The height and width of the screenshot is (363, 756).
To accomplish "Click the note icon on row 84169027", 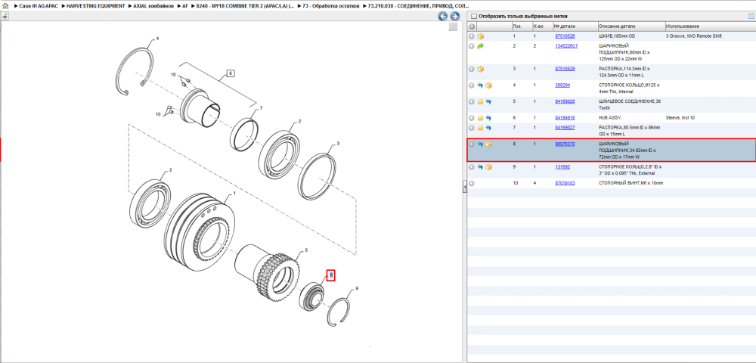I will pyautogui.click(x=480, y=128).
